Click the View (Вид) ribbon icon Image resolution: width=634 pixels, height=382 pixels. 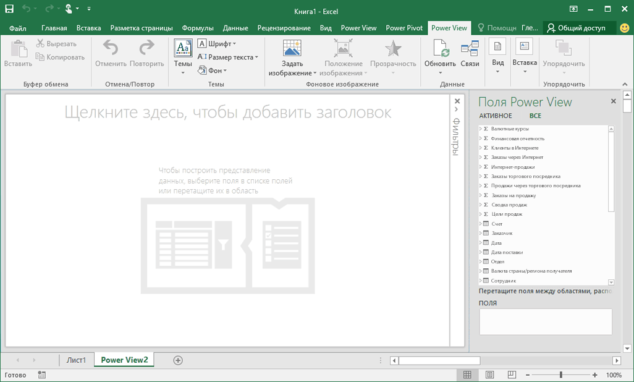[497, 46]
